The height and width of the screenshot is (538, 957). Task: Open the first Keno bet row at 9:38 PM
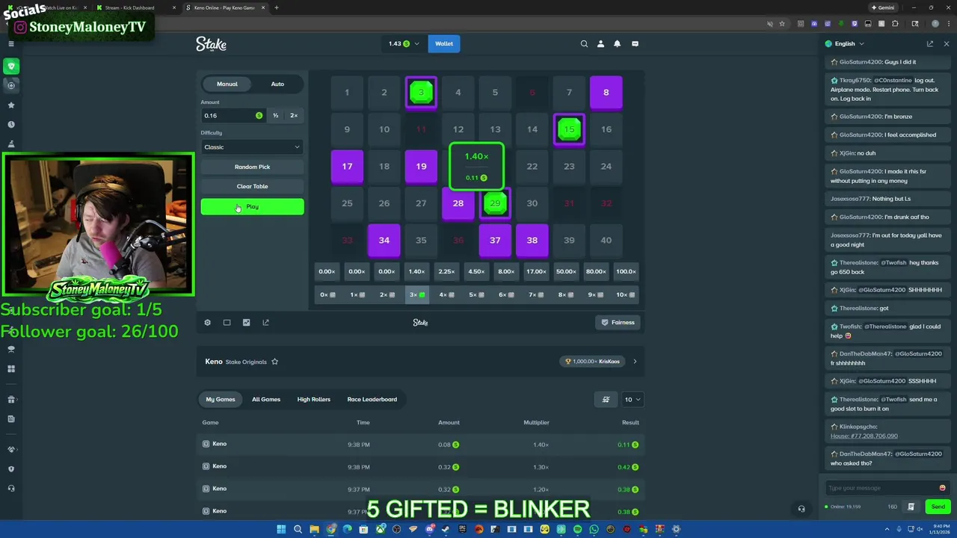[x=421, y=445]
